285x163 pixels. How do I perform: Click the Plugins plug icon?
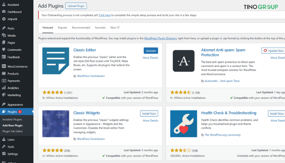click(x=4, y=112)
